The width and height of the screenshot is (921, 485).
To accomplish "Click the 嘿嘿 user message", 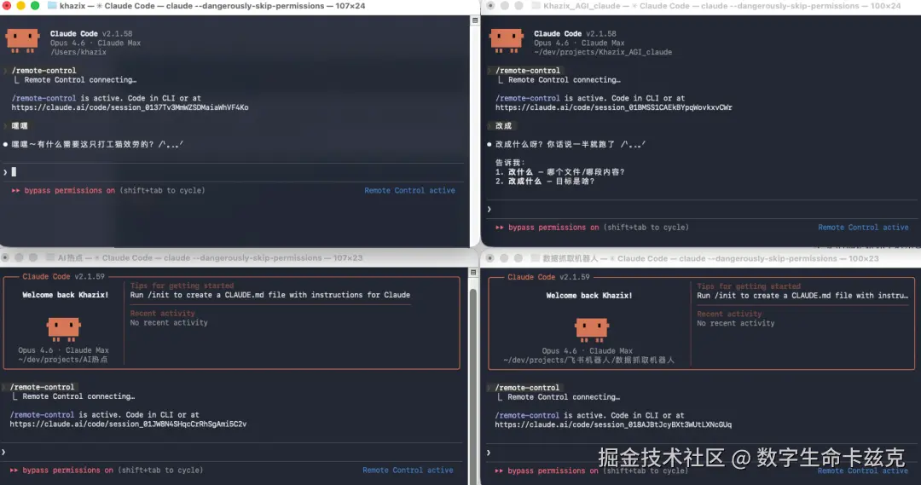I will point(20,125).
